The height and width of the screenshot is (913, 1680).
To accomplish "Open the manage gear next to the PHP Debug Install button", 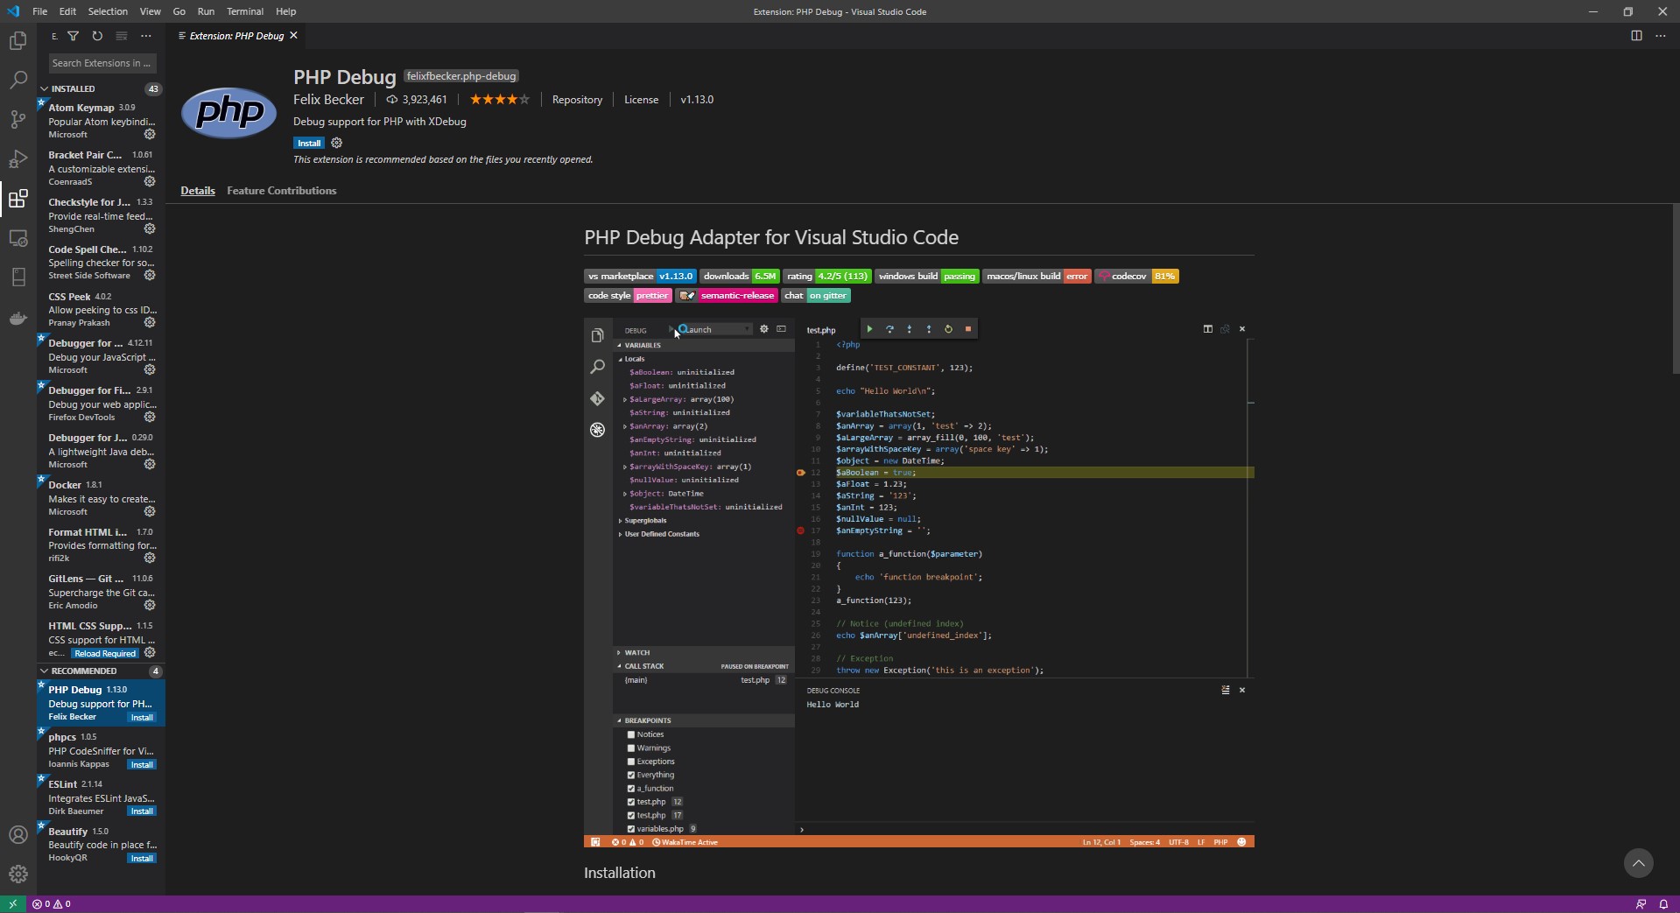I will (337, 143).
